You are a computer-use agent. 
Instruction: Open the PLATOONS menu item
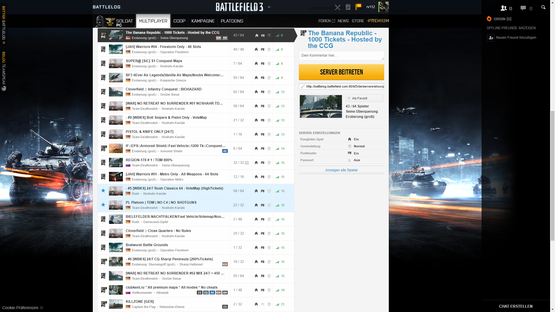tap(232, 21)
